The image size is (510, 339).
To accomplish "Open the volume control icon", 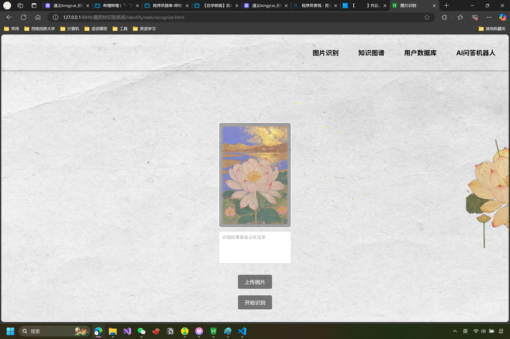I will [x=483, y=331].
